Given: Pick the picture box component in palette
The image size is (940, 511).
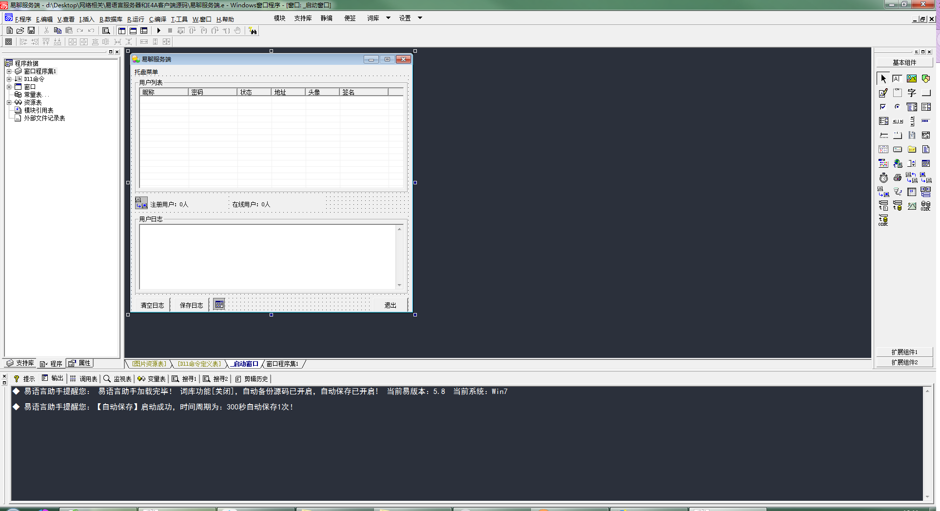Looking at the screenshot, I should tap(911, 79).
